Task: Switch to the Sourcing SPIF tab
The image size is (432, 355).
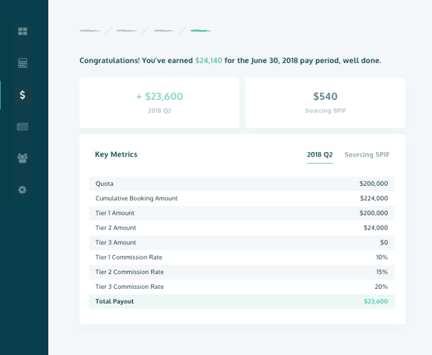Action: pos(367,155)
